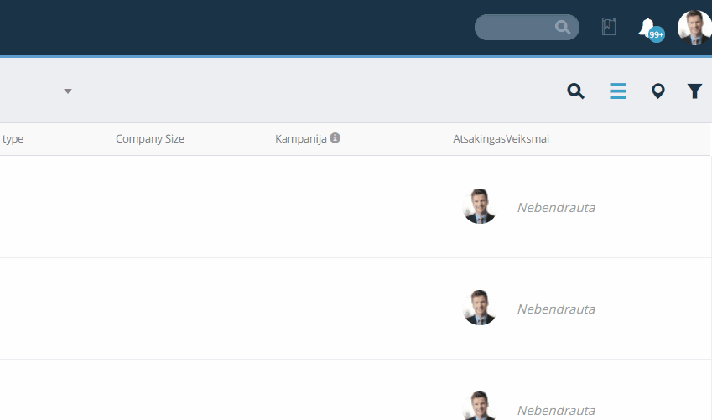Switch to map pin view
The width and height of the screenshot is (712, 420).
[658, 91]
